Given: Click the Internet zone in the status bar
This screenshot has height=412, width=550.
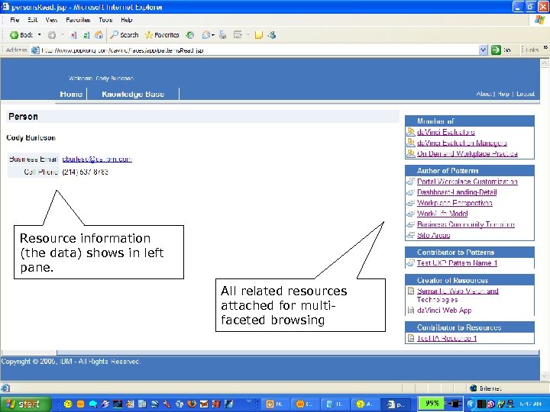Looking at the screenshot, I should click(487, 388).
